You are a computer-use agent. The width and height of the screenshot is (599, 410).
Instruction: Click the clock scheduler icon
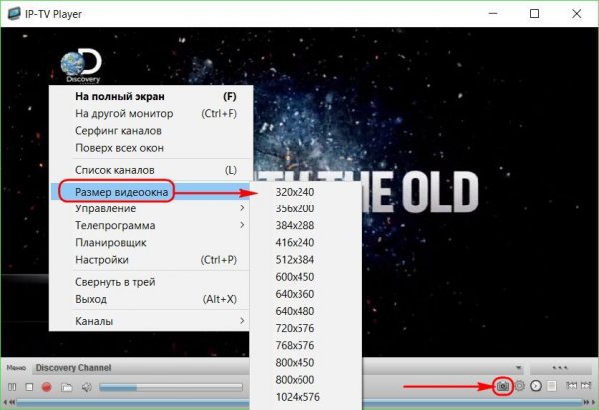536,385
